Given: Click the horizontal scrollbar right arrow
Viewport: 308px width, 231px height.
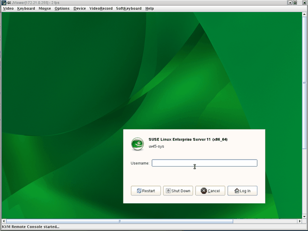Looking at the screenshot, I should point(300,221).
